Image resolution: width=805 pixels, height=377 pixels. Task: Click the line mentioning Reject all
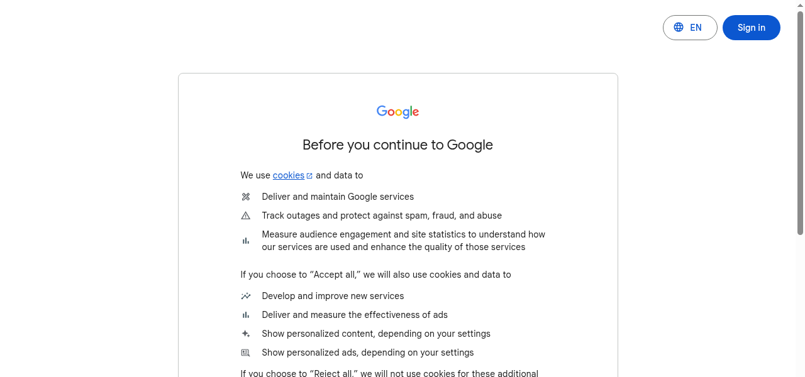coord(389,373)
